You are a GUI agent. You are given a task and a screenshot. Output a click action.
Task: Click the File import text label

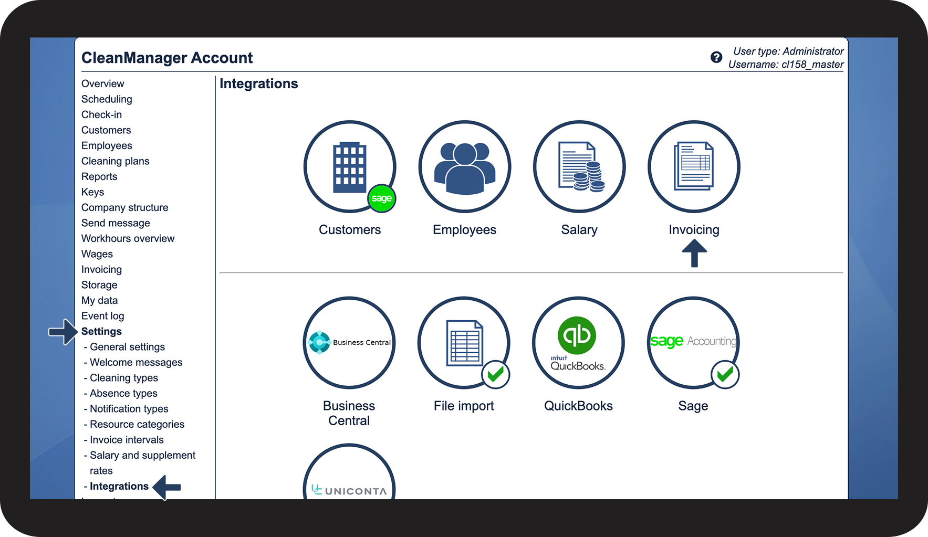click(464, 406)
